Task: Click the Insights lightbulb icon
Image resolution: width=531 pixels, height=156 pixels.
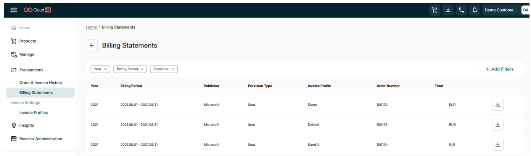Action: point(13,125)
